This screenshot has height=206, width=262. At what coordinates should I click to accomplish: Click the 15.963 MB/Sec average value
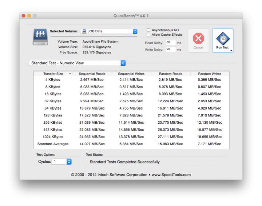[x=170, y=144]
